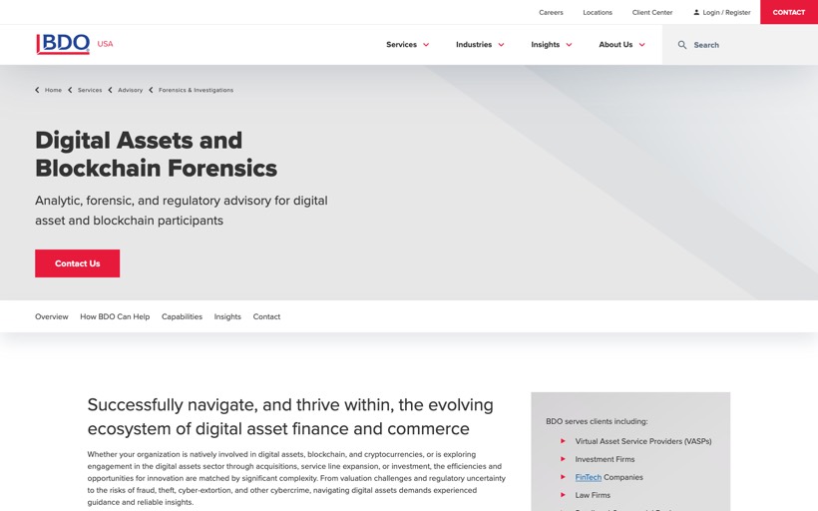The image size is (818, 511).
Task: Click the Digital Assets and Blockchain Forensics heading
Action: tap(156, 154)
